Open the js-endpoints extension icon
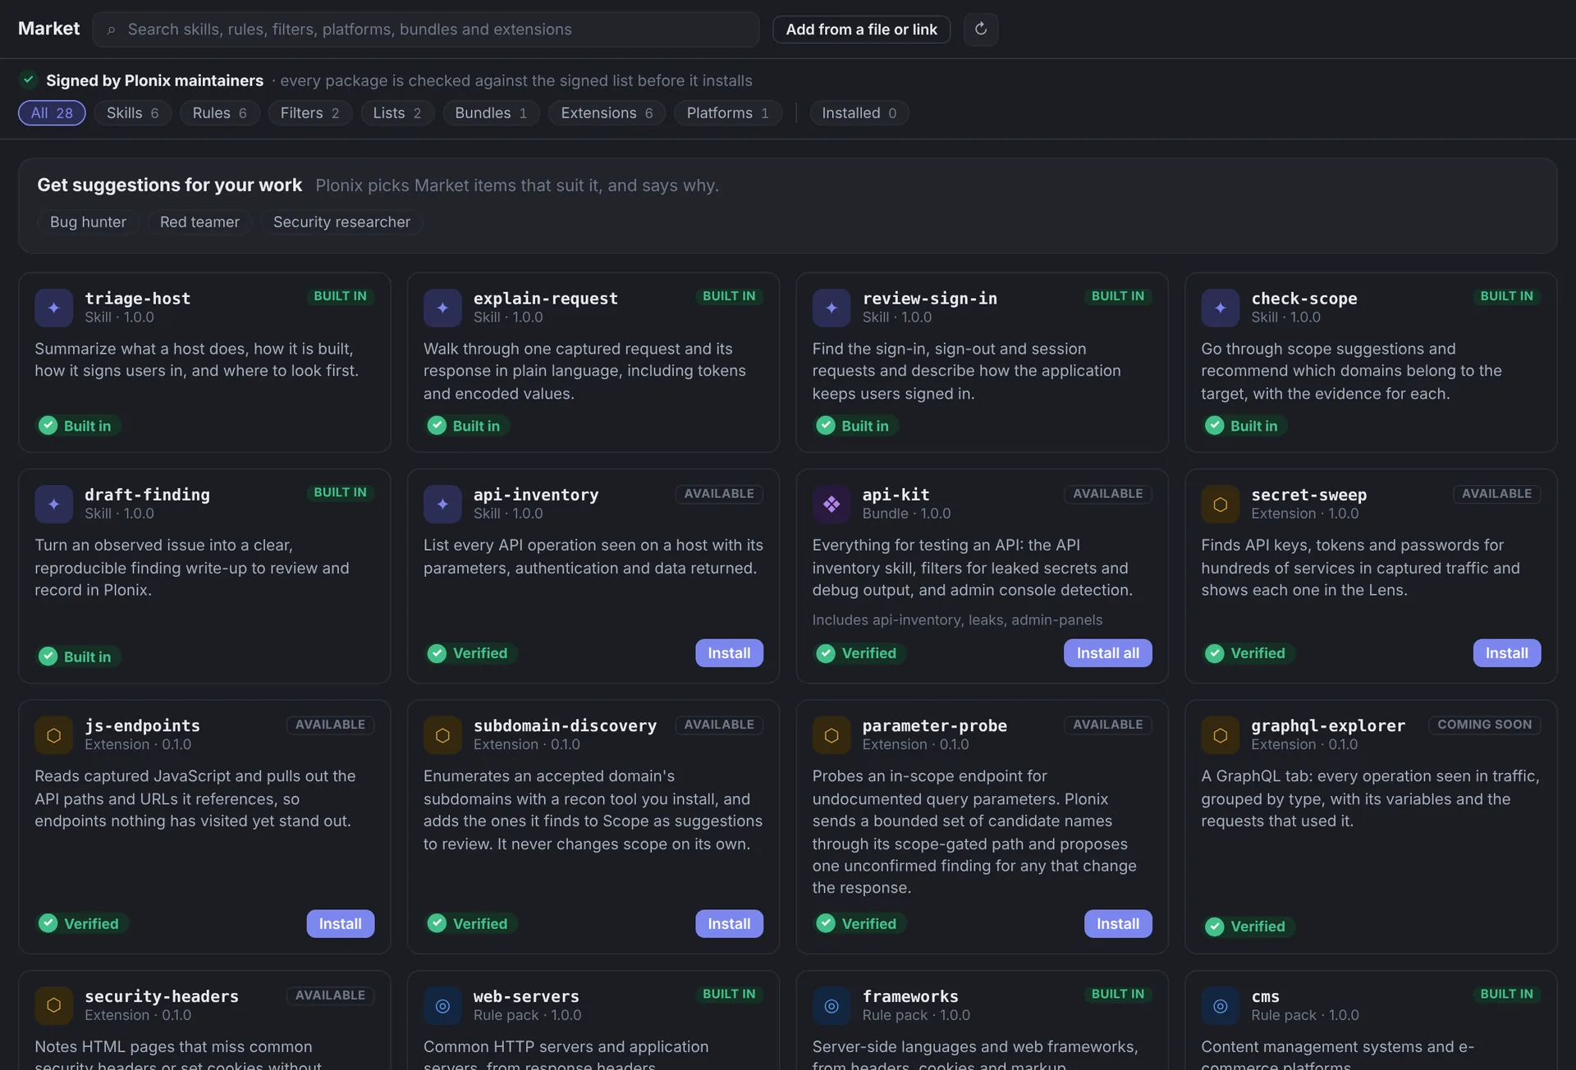1576x1070 pixels. [53, 735]
